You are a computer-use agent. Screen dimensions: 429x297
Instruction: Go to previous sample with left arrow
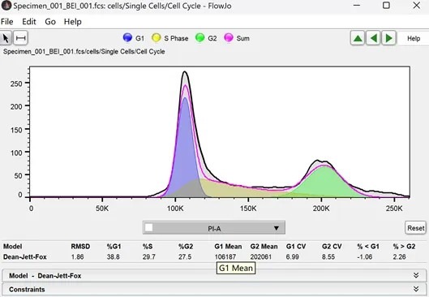coord(374,38)
